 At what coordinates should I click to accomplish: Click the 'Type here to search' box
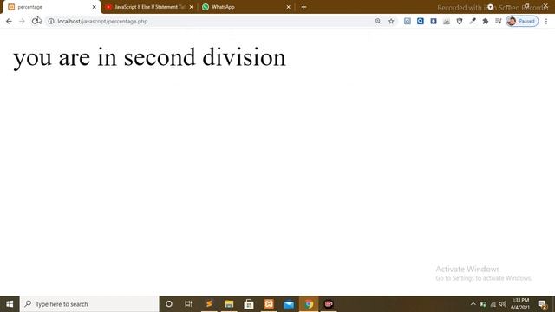click(x=89, y=304)
